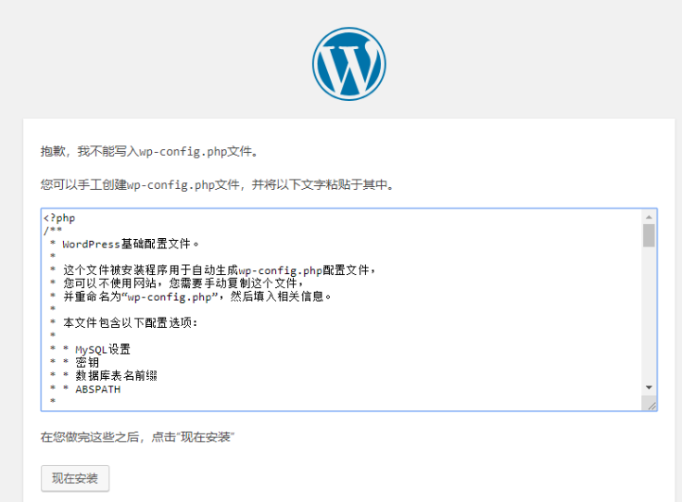The image size is (682, 502).
Task: Click the scrollbar thumb in the code box
Action: (x=649, y=235)
